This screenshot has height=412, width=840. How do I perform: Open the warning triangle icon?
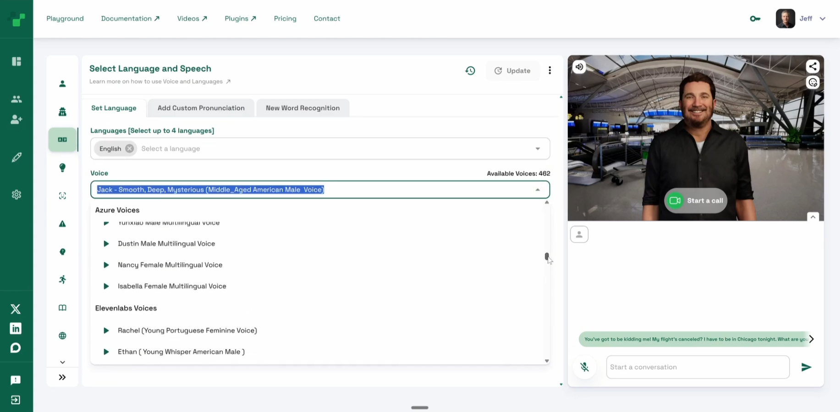coord(62,224)
